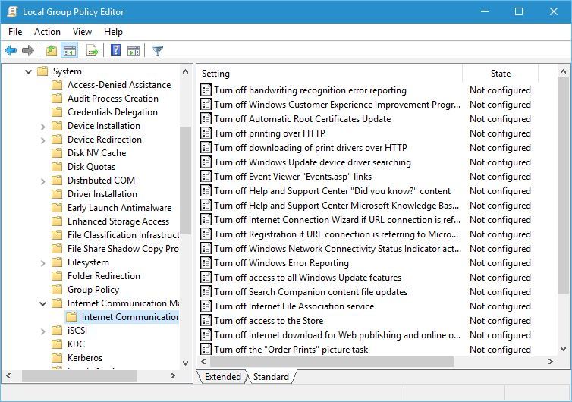Click the folder icon beside Credentials Delegation
572x402 pixels.
tap(57, 112)
